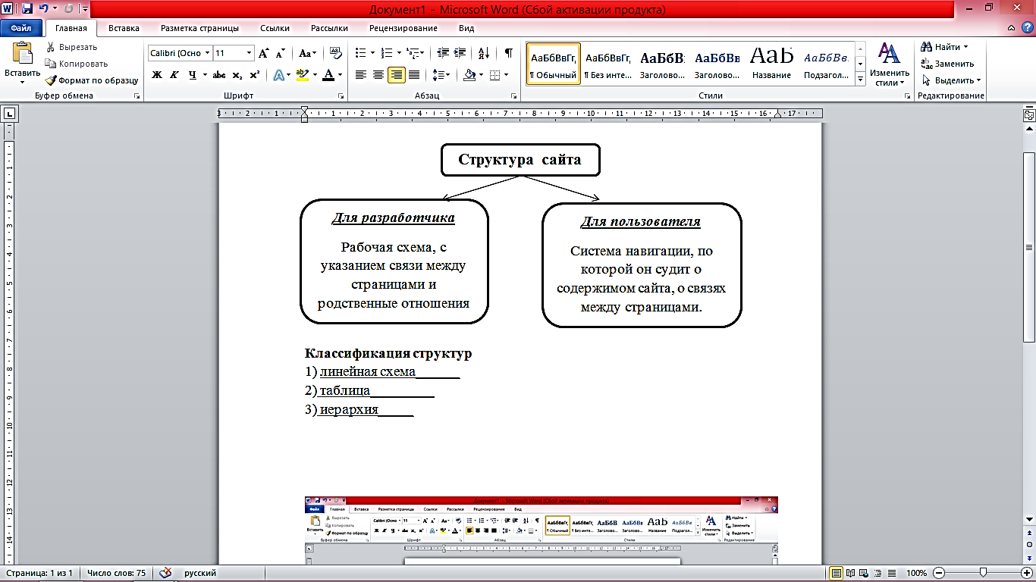This screenshot has height=582, width=1036.
Task: Apply the Подзаголовок style
Action: point(826,64)
